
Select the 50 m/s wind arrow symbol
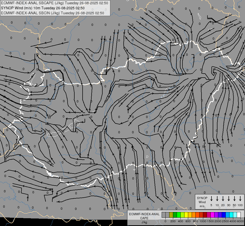[234, 199]
